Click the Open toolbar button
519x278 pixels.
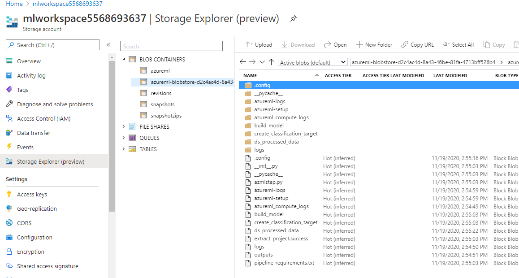pos(335,45)
